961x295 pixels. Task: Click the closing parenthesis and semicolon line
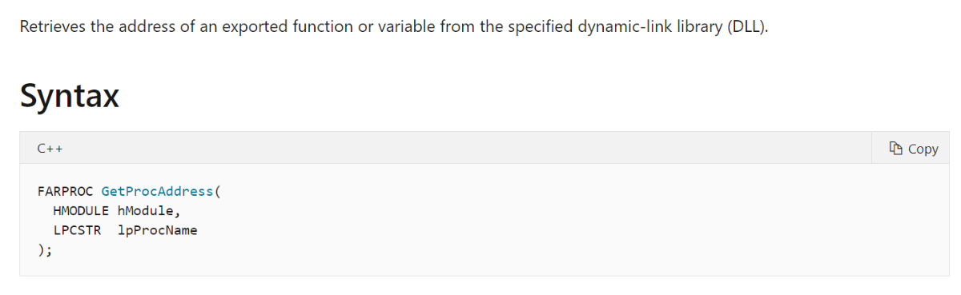[x=45, y=250]
